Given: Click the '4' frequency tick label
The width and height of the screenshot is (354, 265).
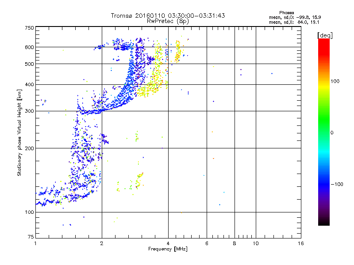Looking at the screenshot, I should [x=168, y=243].
